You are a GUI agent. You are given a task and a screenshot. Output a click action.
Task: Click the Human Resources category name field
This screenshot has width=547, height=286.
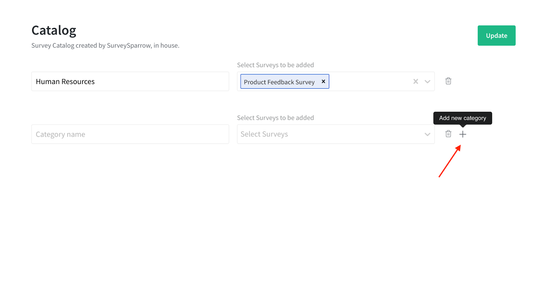coord(130,82)
